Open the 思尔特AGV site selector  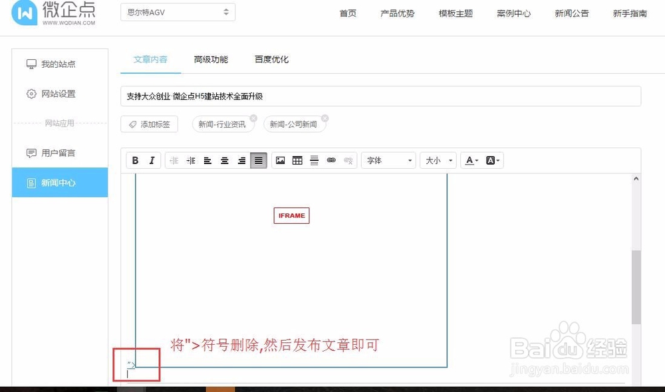178,12
